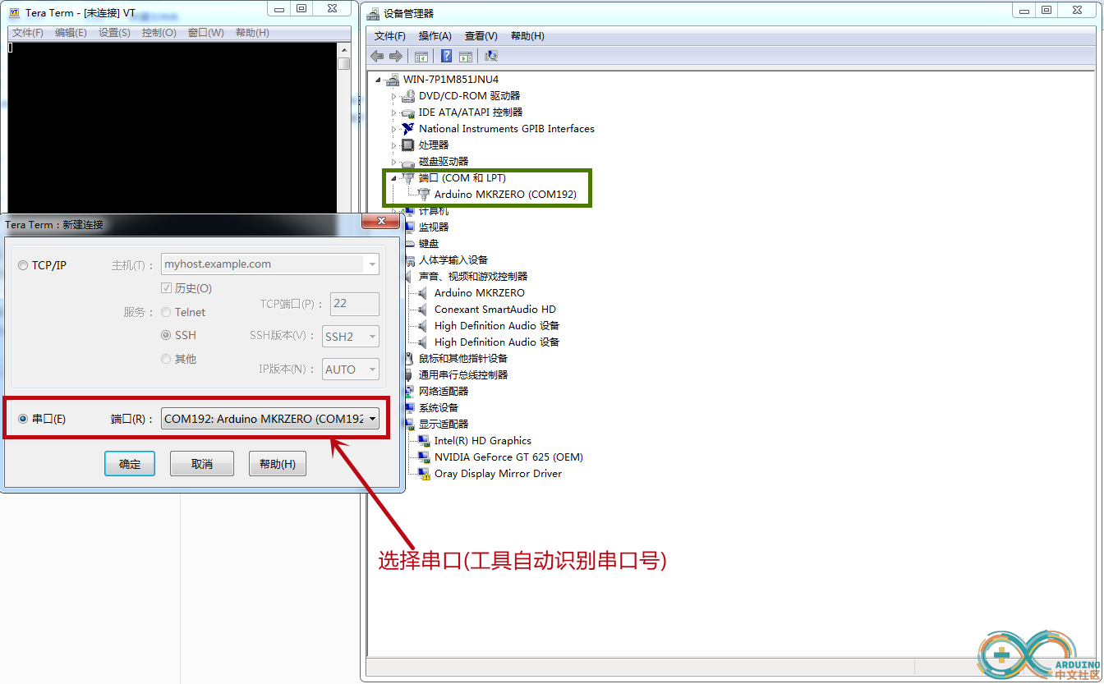Expand the 磁盘驱动器 node

pyautogui.click(x=393, y=162)
